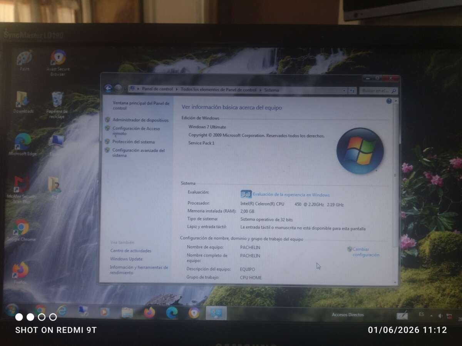
Task: Open Windows Update link
Action: point(126,259)
